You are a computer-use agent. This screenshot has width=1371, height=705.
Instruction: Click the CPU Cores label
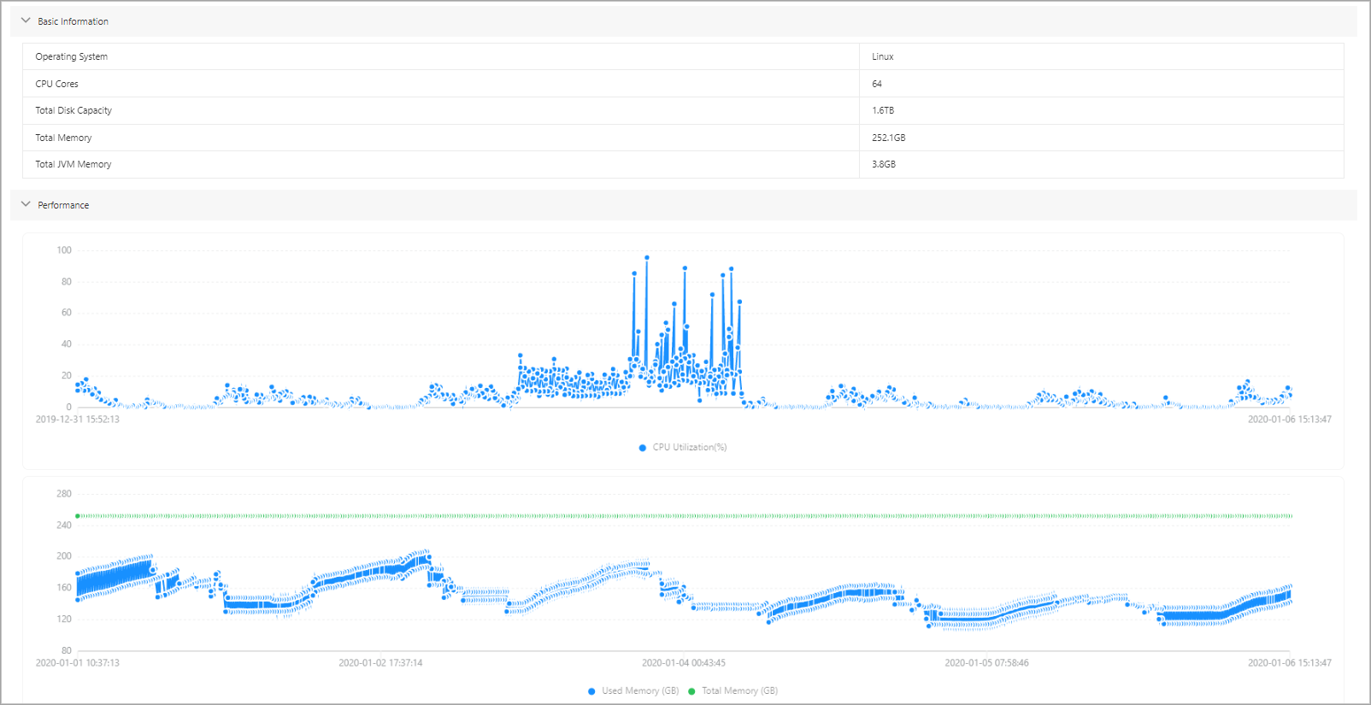[x=56, y=84]
